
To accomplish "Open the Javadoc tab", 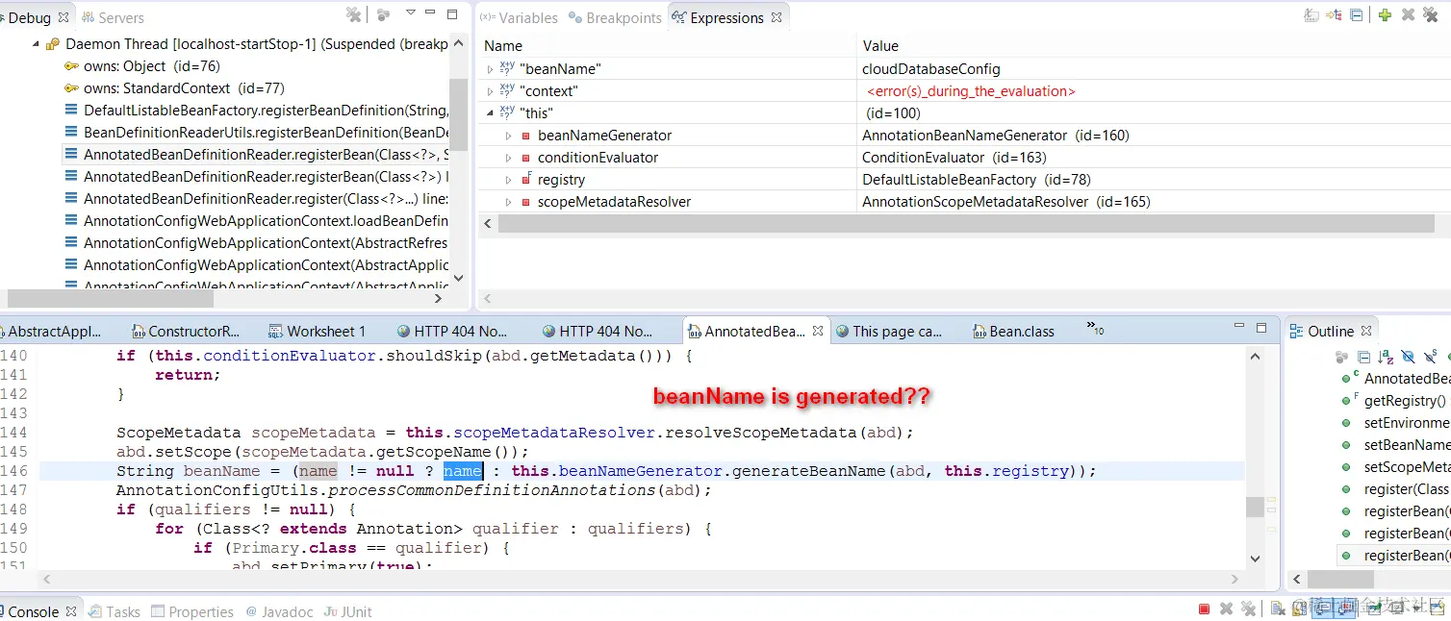I will pyautogui.click(x=279, y=611).
